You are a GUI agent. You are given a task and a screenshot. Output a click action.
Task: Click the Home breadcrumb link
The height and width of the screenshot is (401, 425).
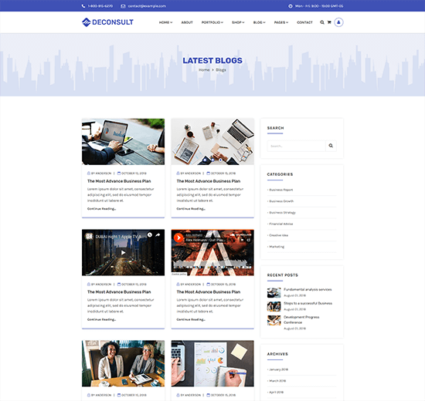pyautogui.click(x=204, y=70)
